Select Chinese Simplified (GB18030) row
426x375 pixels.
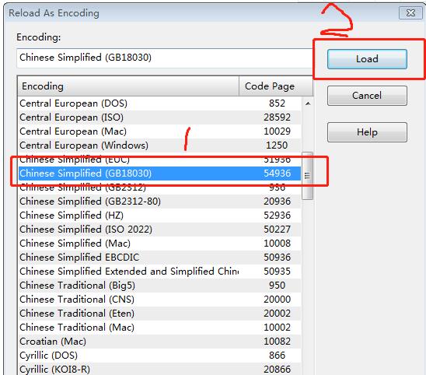coord(159,173)
